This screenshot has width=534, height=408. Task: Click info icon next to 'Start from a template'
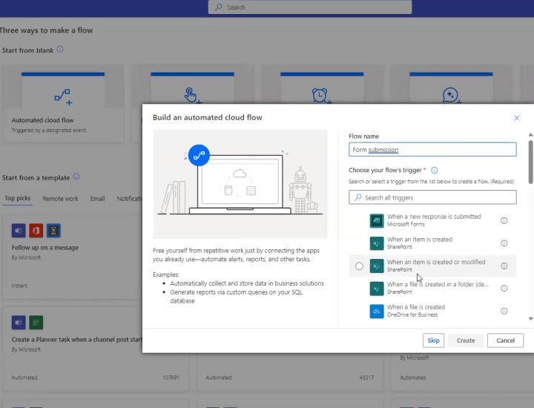click(x=76, y=177)
